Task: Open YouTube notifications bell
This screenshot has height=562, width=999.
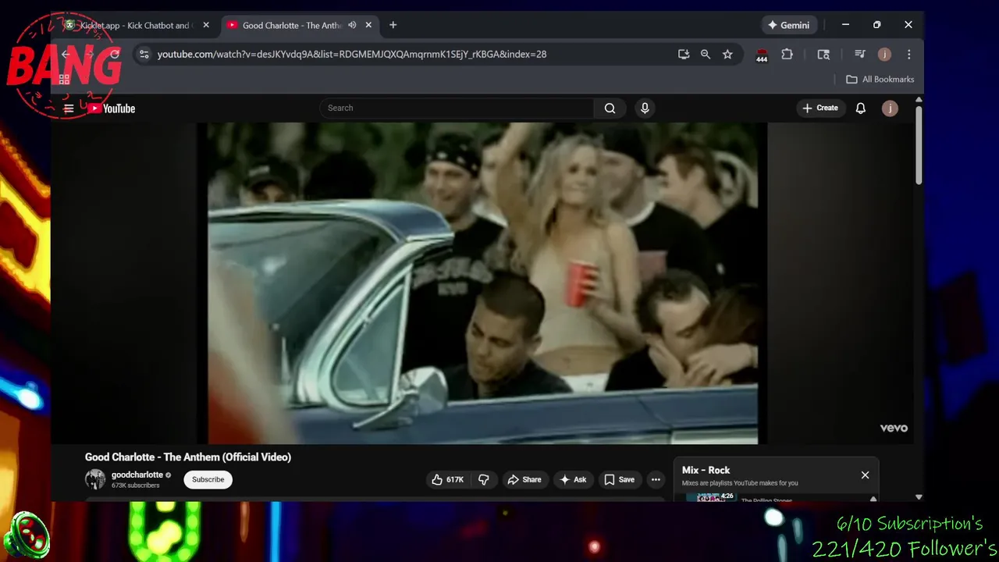Action: 860,108
